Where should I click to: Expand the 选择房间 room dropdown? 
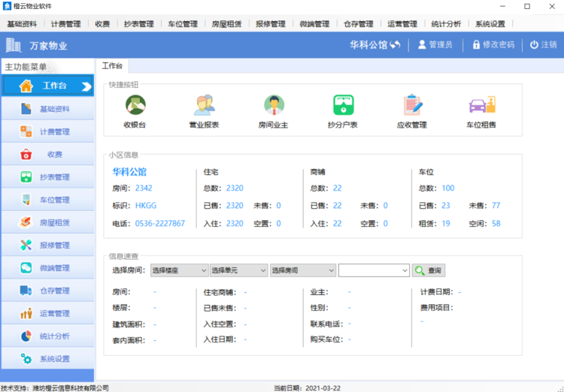(x=303, y=270)
